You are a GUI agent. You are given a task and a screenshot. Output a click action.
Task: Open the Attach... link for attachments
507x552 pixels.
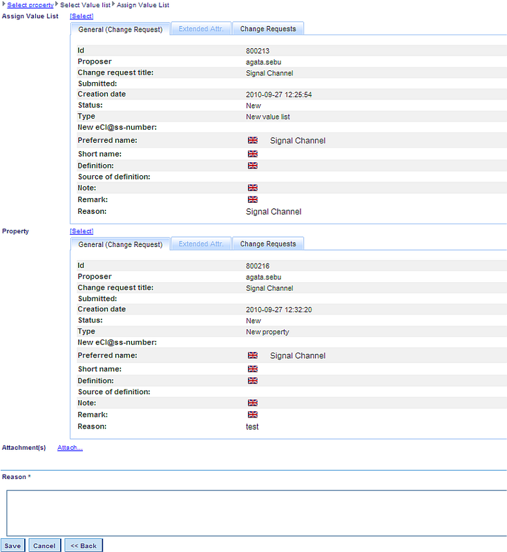(x=70, y=448)
